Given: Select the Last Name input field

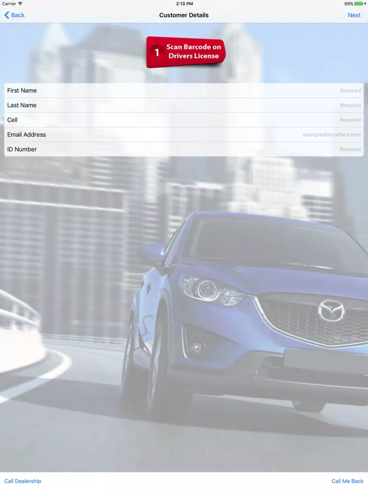Looking at the screenshot, I should point(184,105).
